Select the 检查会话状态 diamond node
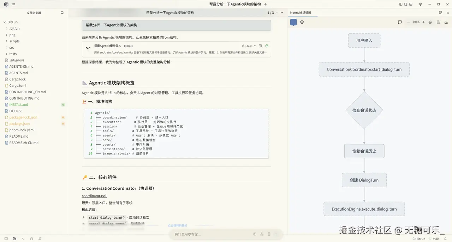Screen dimensions: 452x242 click(x=364, y=110)
